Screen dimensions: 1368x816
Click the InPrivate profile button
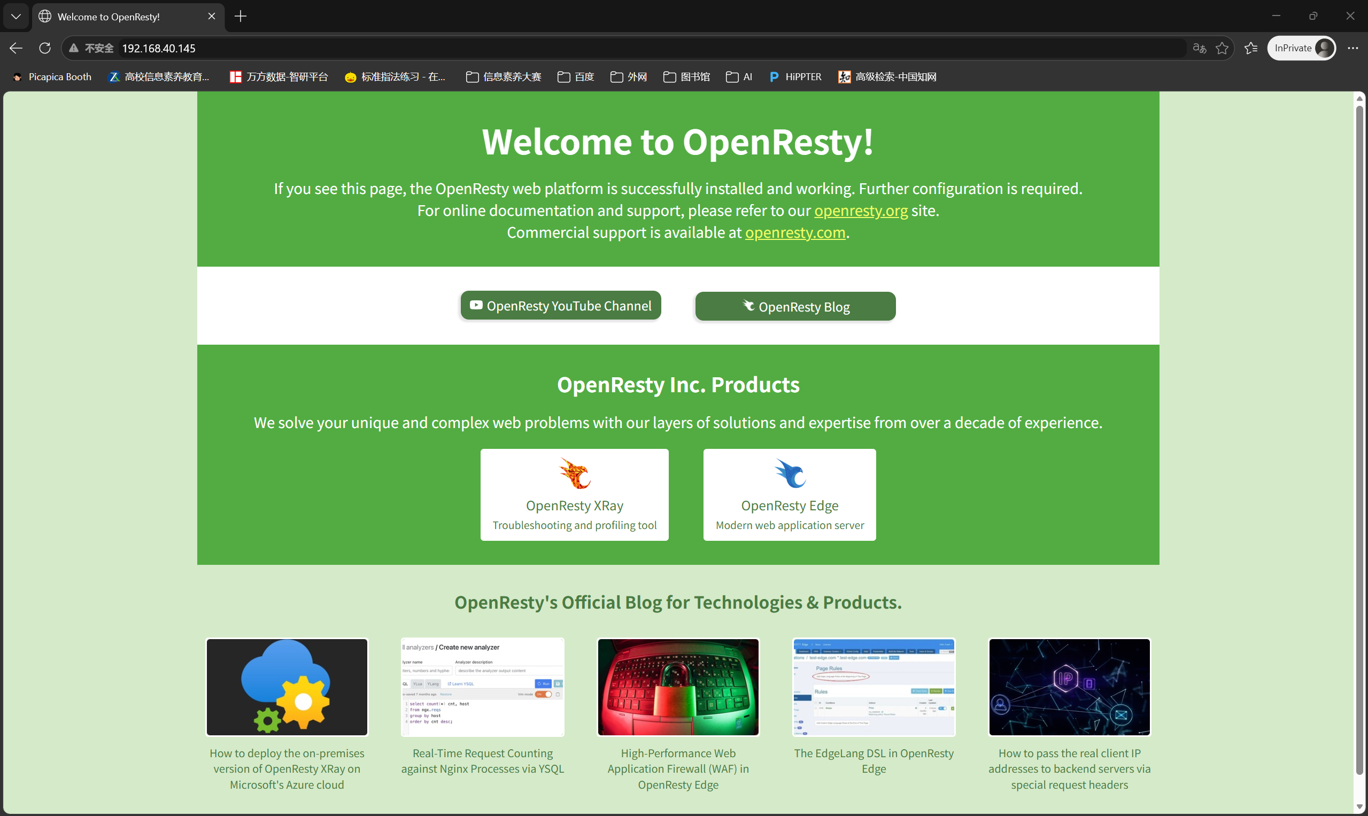1301,49
